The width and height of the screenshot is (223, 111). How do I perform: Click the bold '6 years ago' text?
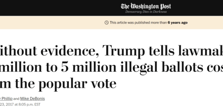[x=178, y=22]
